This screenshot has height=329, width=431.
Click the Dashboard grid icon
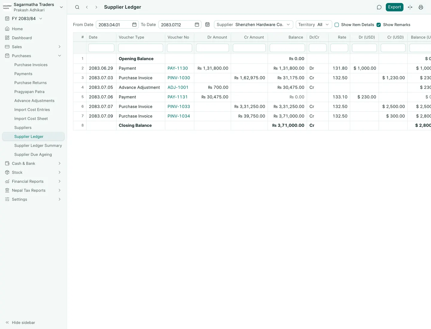pos(7,38)
